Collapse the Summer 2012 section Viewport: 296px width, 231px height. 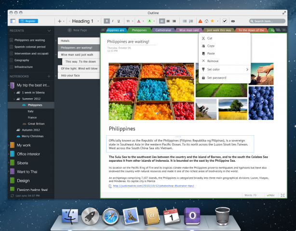coord(14,99)
